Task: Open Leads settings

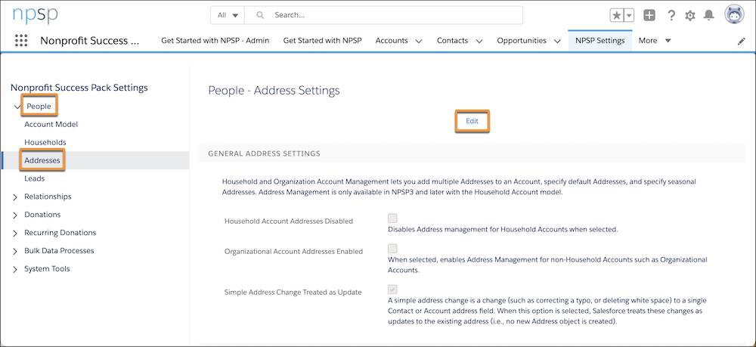Action: [34, 178]
